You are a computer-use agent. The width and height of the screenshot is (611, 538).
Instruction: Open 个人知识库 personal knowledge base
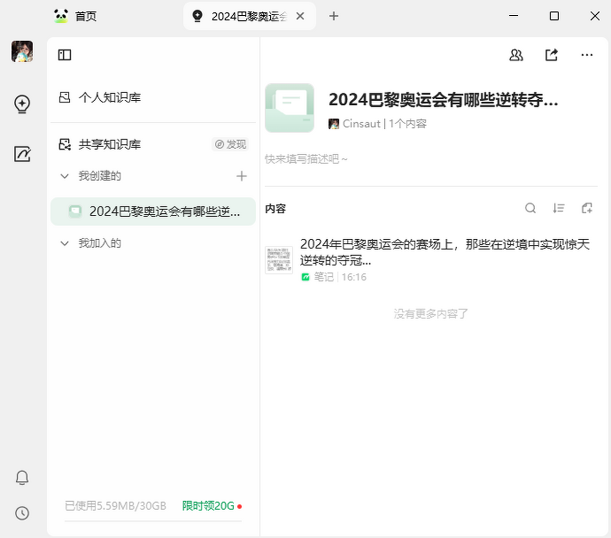point(109,98)
